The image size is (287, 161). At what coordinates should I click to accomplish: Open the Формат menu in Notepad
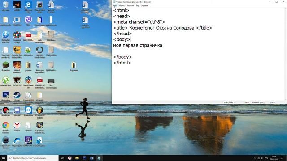[130, 6]
